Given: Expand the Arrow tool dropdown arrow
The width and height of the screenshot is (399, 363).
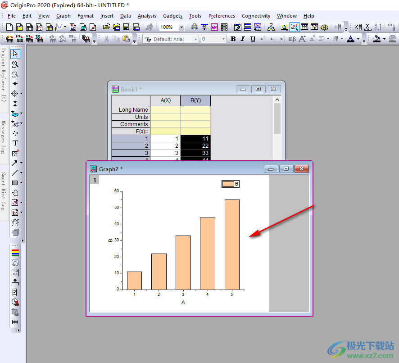Looking at the screenshot, I should click(x=21, y=163).
